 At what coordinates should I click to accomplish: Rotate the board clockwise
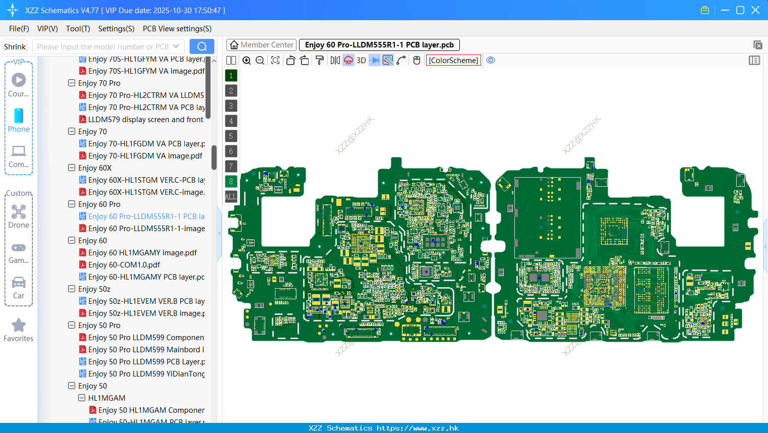[x=305, y=60]
